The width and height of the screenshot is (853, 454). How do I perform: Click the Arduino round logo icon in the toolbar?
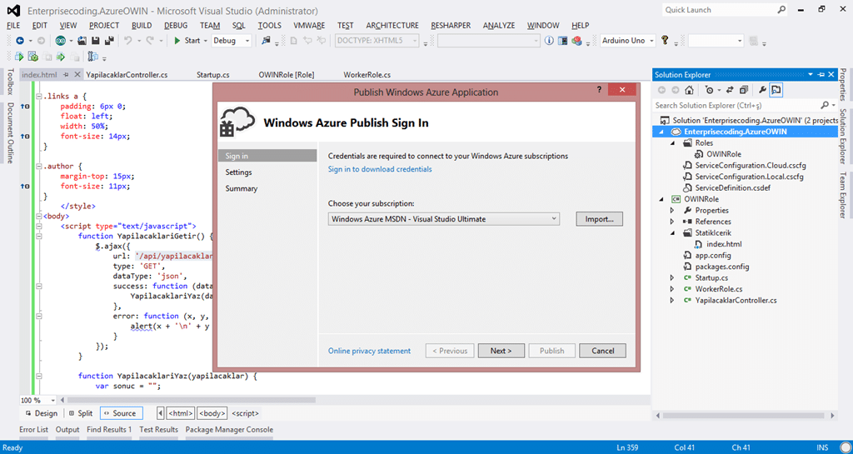point(60,41)
